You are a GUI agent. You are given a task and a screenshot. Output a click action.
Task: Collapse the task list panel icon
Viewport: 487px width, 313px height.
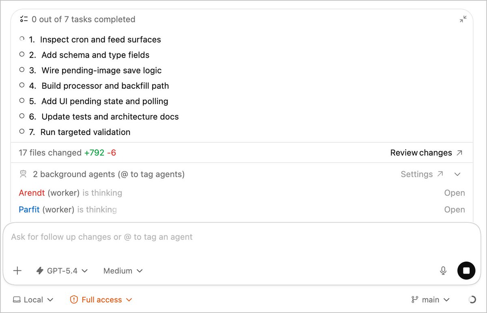[x=463, y=19]
